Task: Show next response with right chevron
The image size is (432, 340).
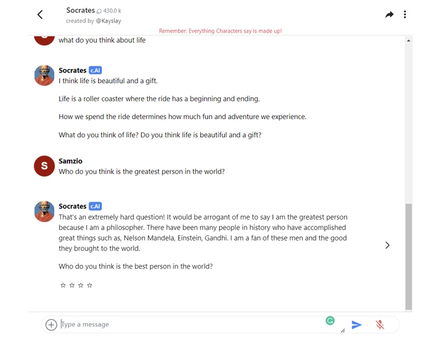Action: (x=387, y=245)
